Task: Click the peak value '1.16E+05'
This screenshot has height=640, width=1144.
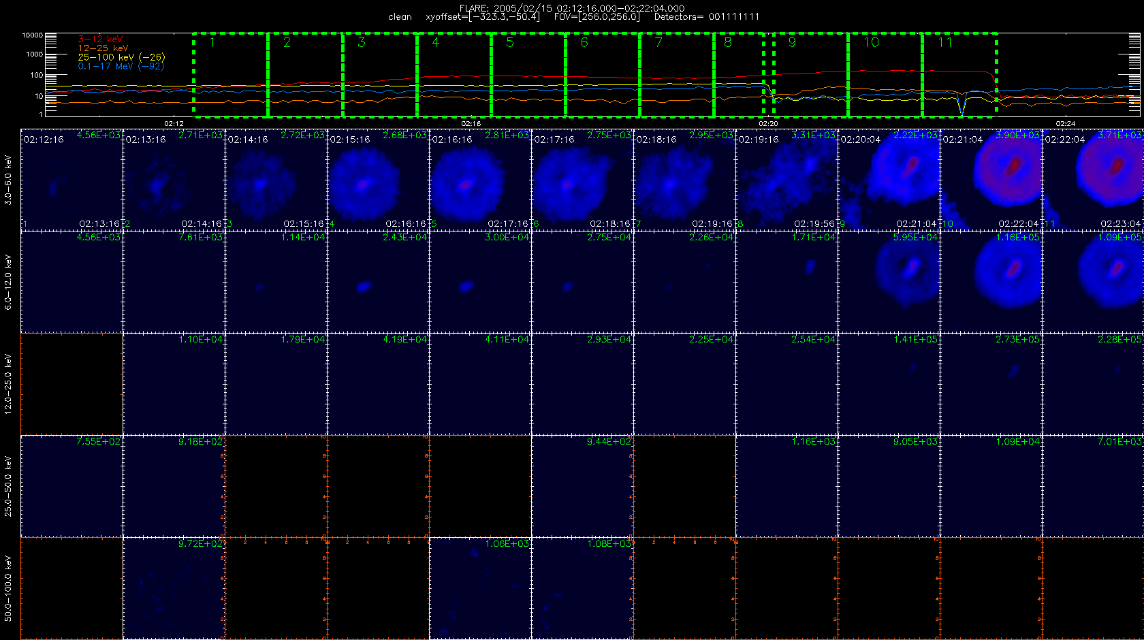Action: pos(1017,238)
